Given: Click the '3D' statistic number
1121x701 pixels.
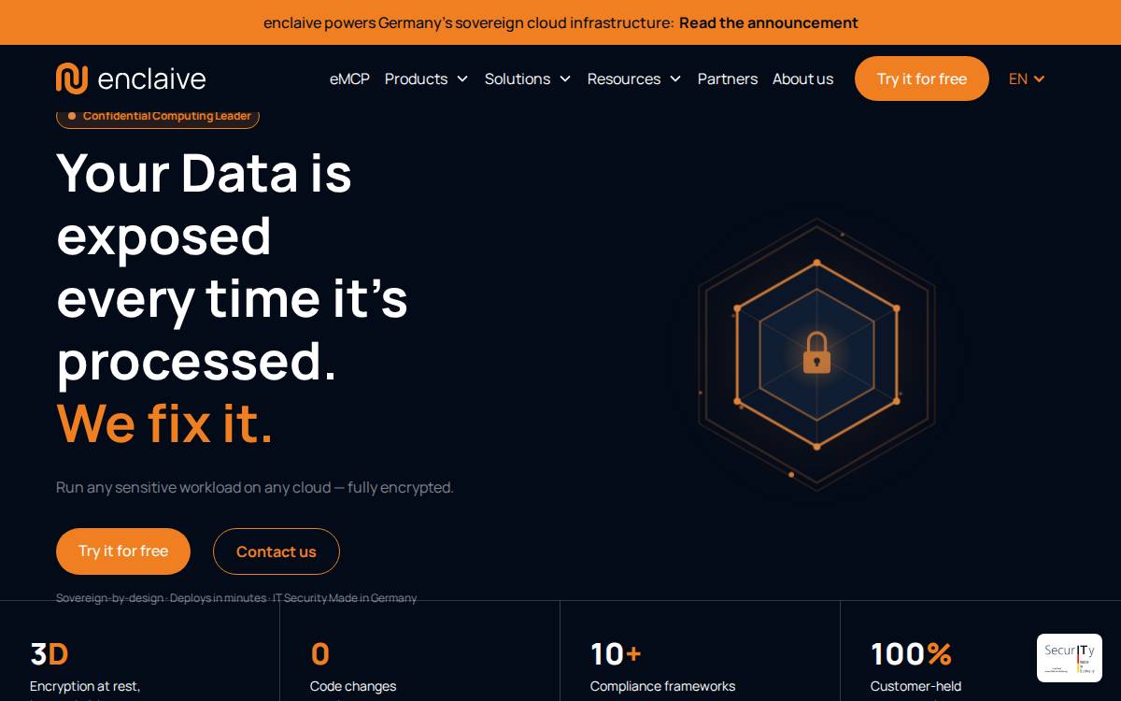Looking at the screenshot, I should (50, 653).
